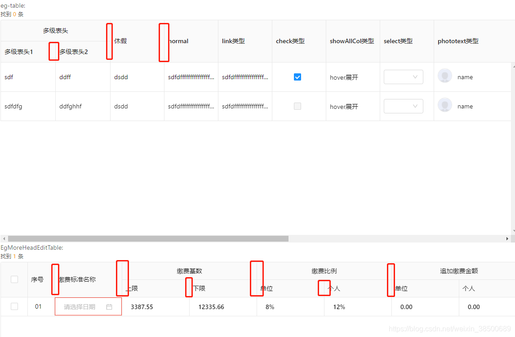
Task: Check the empty checkbox in the sdfdfg row
Action: coord(297,106)
